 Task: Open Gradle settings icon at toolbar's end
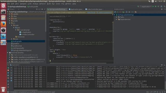136,12
